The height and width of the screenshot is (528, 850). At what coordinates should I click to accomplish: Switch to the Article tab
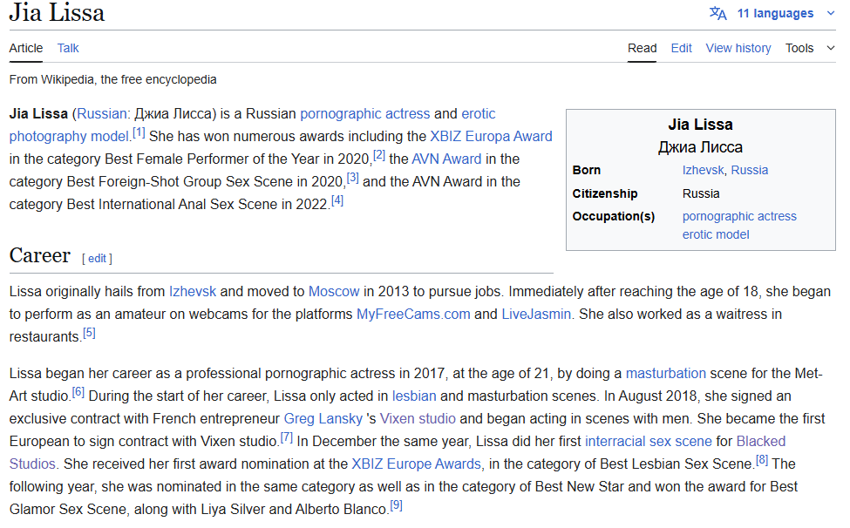pyautogui.click(x=26, y=48)
